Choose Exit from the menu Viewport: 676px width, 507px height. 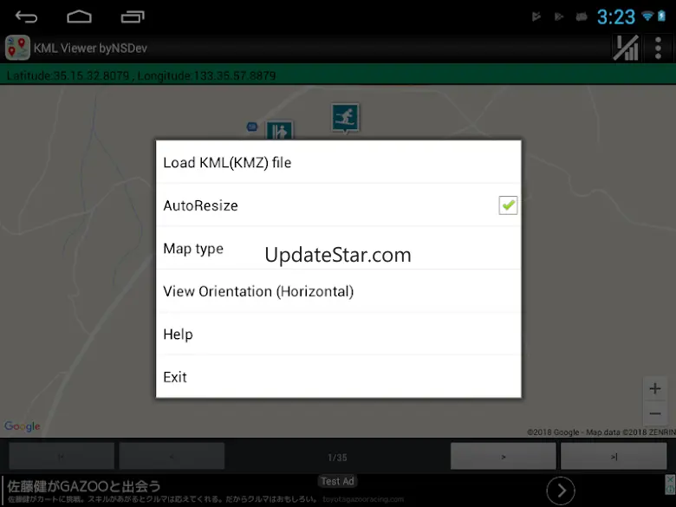click(x=338, y=377)
